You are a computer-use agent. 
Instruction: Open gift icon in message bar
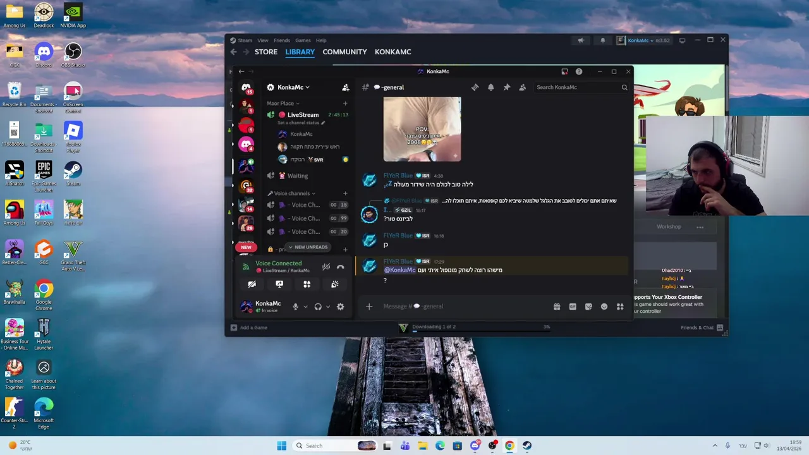557,306
